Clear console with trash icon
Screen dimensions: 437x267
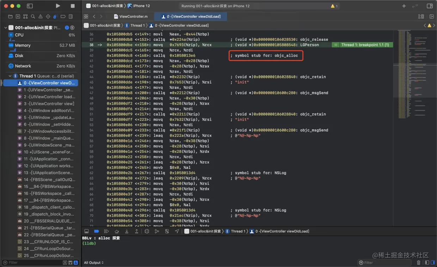click(419, 262)
